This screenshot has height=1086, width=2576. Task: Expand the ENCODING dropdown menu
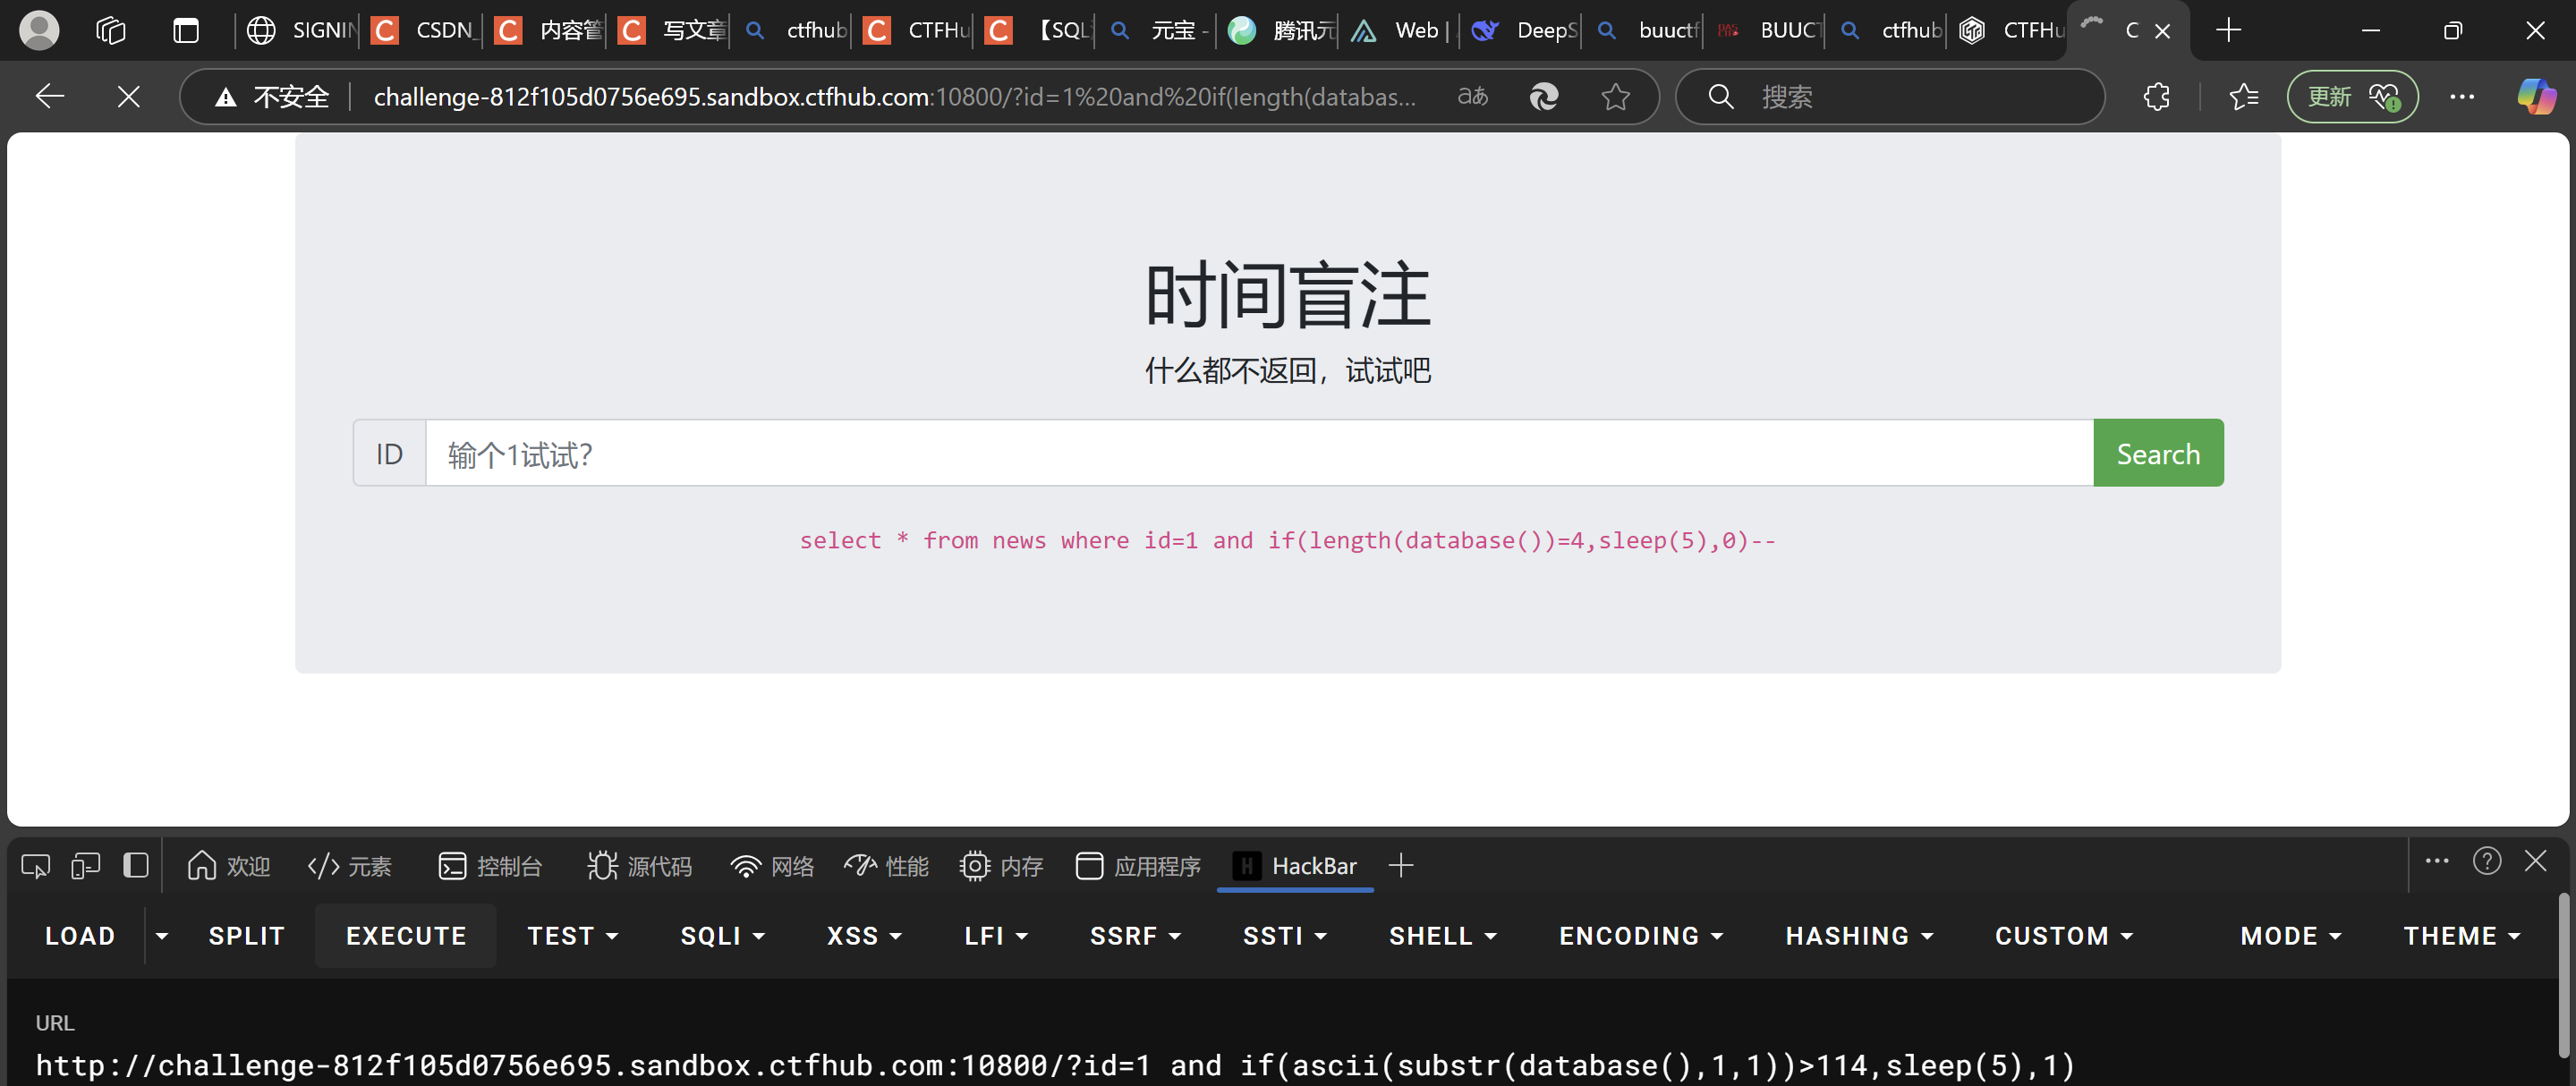[1640, 936]
